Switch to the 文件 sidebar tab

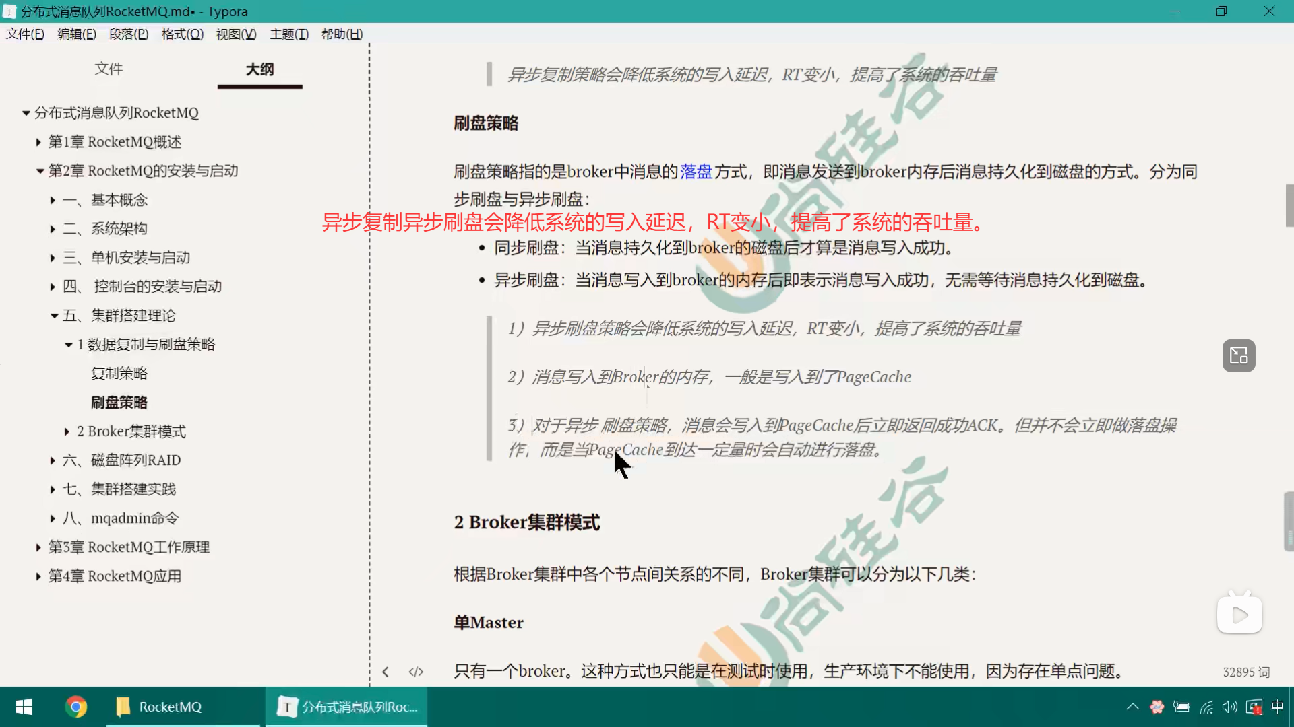(109, 69)
